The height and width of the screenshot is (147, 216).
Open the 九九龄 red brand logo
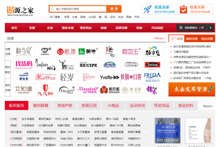(46, 90)
